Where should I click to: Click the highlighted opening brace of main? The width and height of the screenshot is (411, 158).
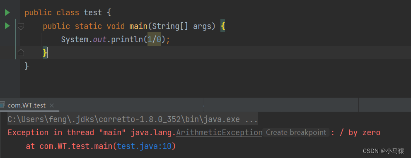click(222, 26)
